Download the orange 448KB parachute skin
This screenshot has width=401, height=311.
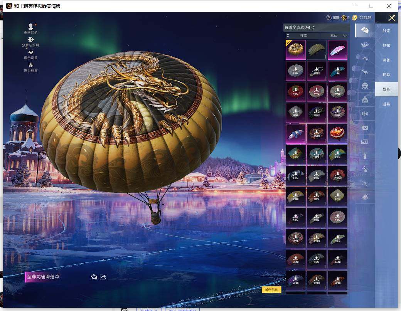pyautogui.click(x=295, y=259)
